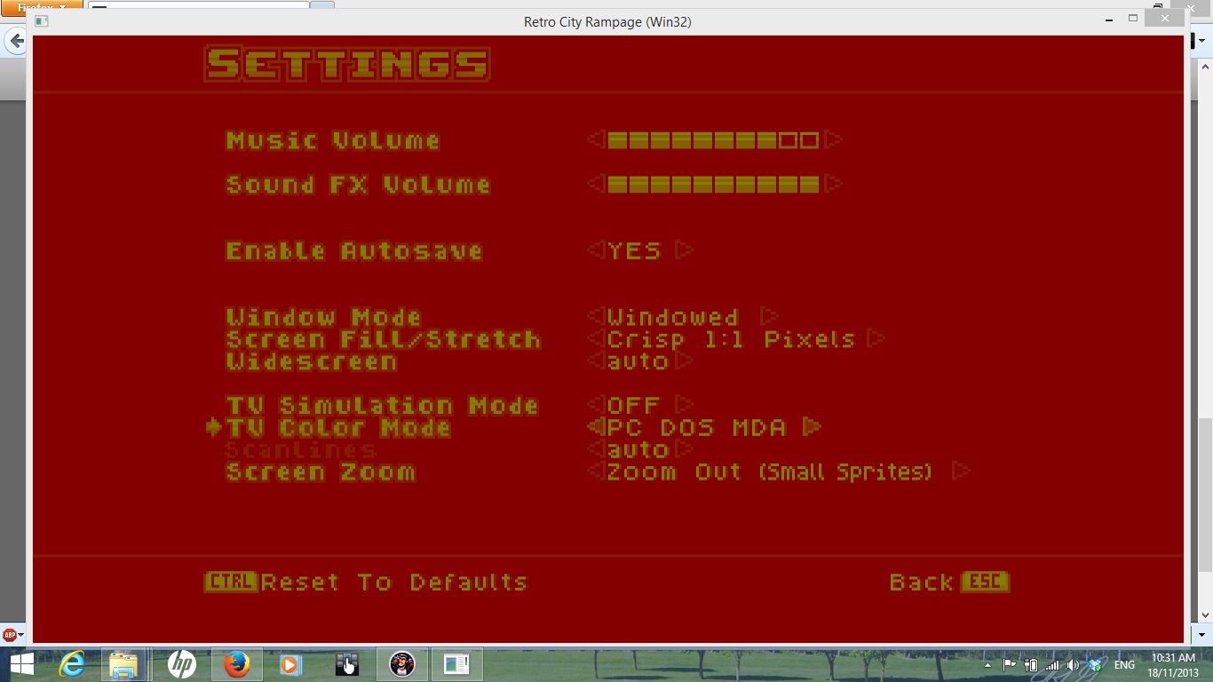1213x682 pixels.
Task: Open the Windows Start button
Action: click(x=21, y=664)
